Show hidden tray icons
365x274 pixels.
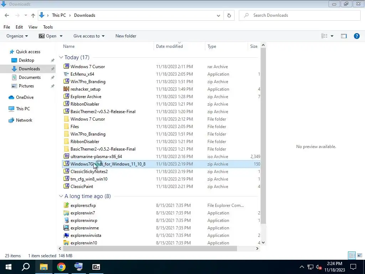[x=302, y=267]
